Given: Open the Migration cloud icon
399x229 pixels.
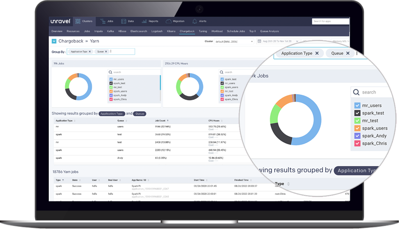Looking at the screenshot, I should [168, 22].
